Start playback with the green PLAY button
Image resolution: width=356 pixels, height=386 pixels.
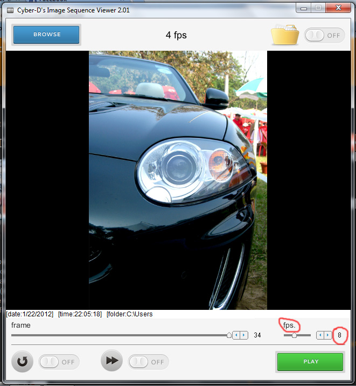click(x=310, y=362)
